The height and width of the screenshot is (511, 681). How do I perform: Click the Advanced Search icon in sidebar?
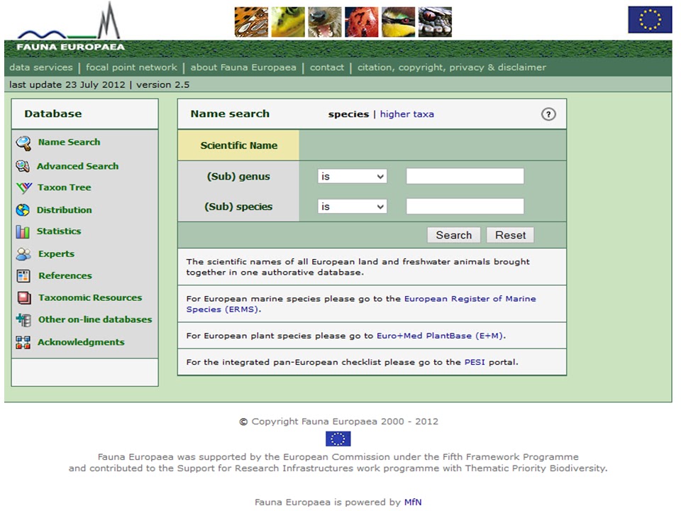[23, 166]
